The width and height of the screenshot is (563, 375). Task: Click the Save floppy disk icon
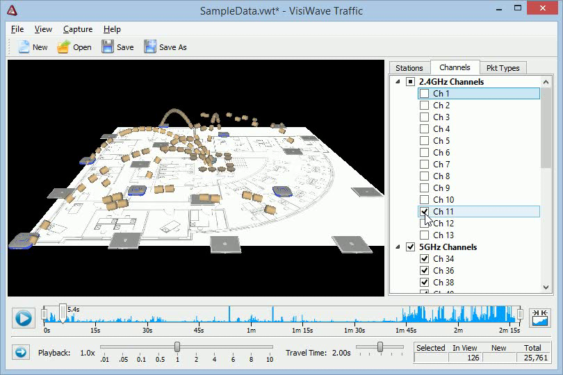pos(107,47)
